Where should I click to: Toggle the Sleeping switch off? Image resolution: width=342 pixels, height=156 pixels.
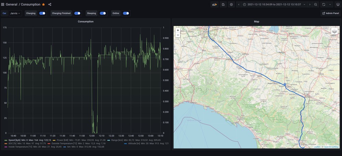coord(103,13)
